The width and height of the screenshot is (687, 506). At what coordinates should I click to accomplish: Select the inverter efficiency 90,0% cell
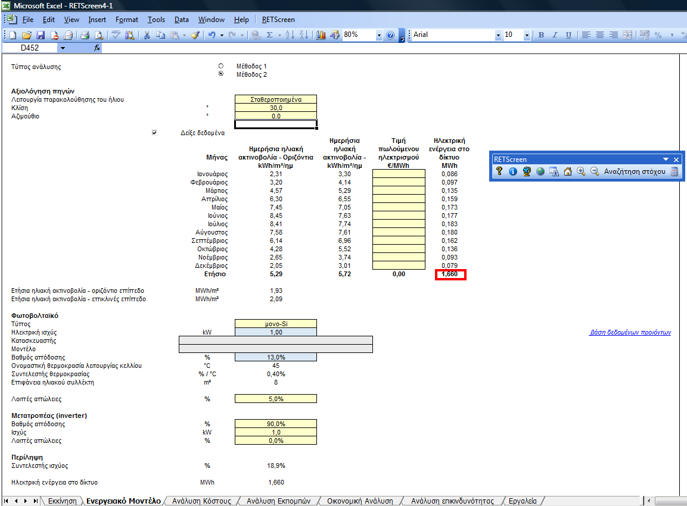276,424
